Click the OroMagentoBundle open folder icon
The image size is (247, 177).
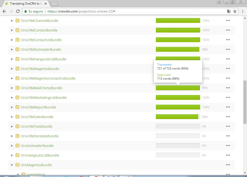coord(17,165)
